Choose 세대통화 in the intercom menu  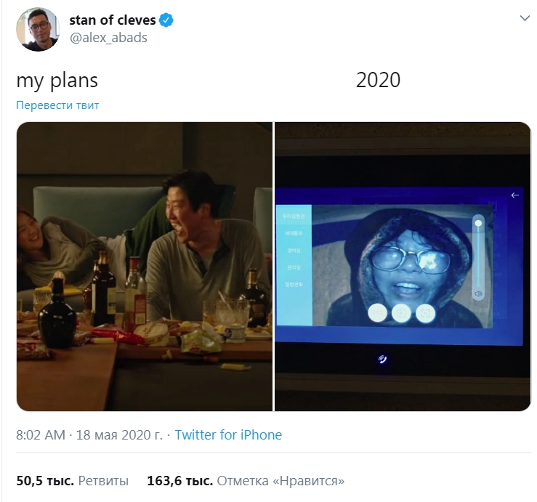[294, 232]
